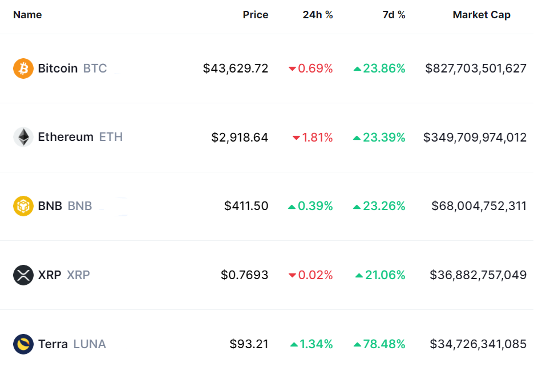Click Bitcoin's market cap value
Viewport: 534px width, 375px height.
pyautogui.click(x=476, y=68)
